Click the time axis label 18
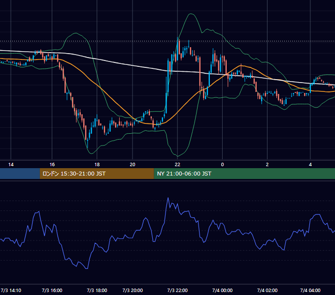The height and width of the screenshot is (295, 335). (97, 165)
